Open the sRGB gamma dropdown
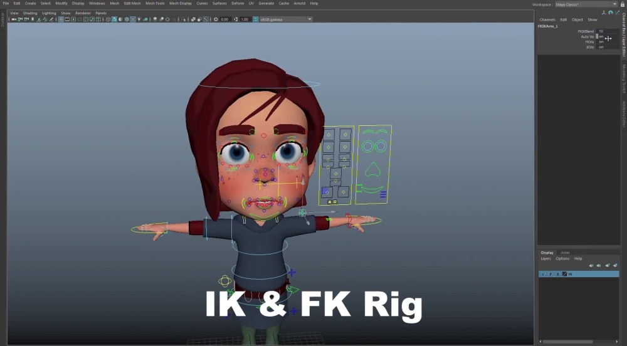Image resolution: width=627 pixels, height=346 pixels. click(285, 19)
